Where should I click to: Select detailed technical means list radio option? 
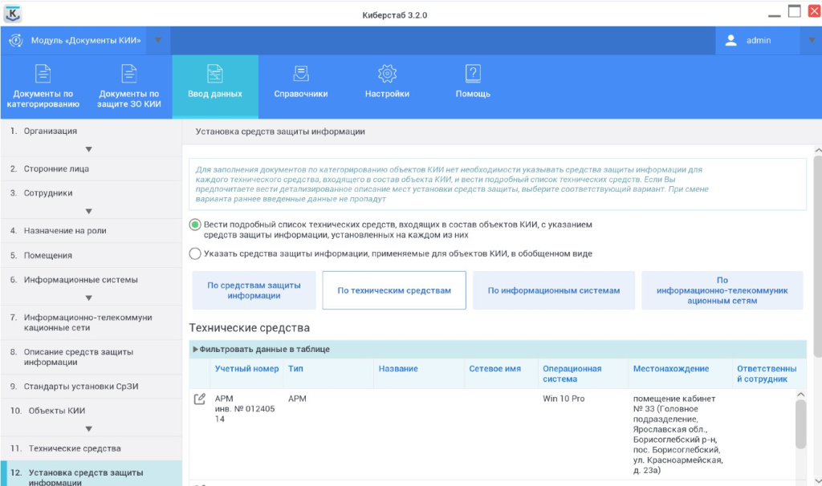(x=195, y=225)
